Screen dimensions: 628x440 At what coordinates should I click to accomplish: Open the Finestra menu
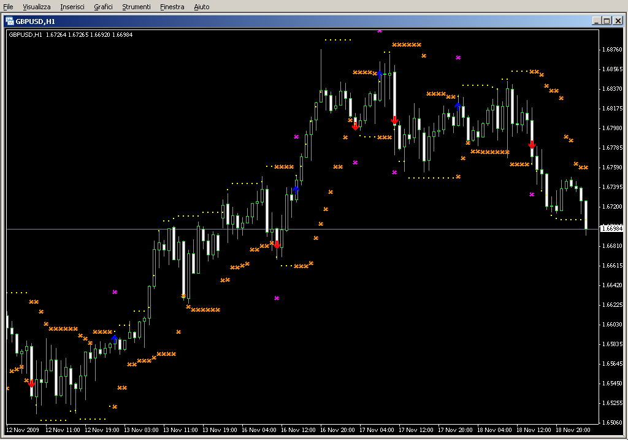172,7
